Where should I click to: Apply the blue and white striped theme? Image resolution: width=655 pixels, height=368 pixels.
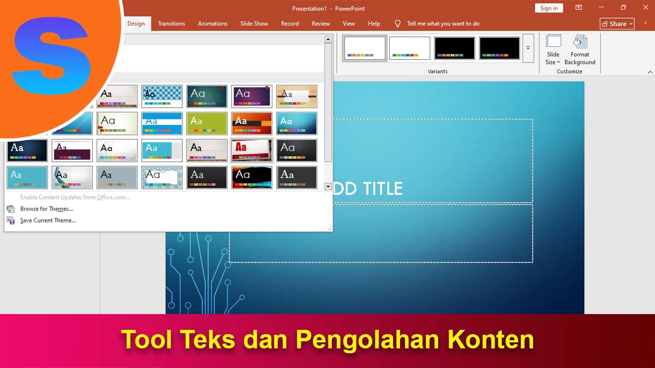point(162,123)
